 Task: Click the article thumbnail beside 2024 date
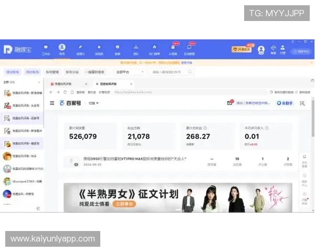[72, 162]
